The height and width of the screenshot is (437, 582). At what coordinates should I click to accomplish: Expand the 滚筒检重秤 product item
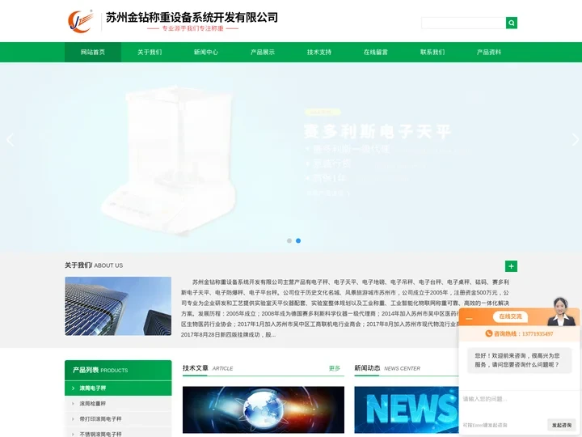coord(118,404)
